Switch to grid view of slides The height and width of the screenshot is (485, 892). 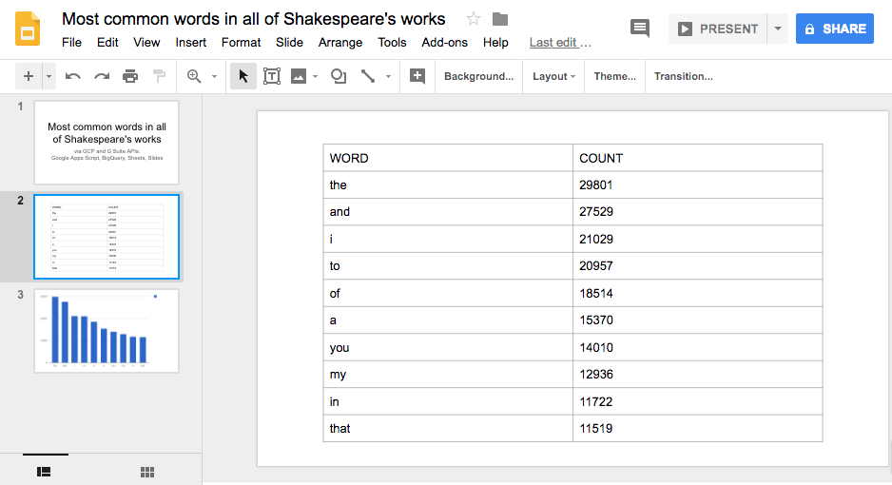tap(147, 471)
